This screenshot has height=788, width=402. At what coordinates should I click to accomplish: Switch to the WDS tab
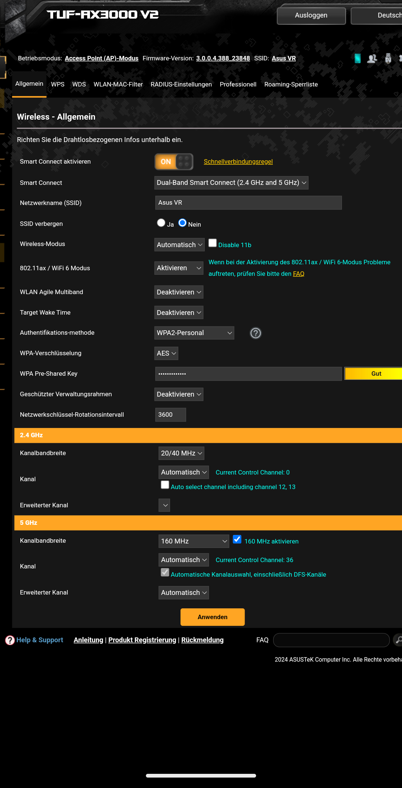point(79,84)
